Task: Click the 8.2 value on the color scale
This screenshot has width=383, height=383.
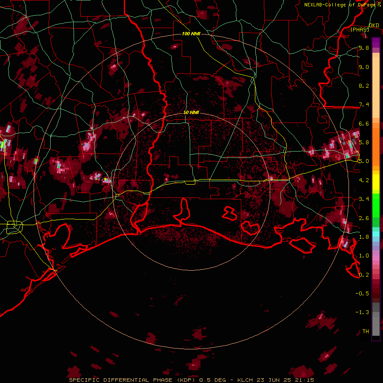Action: coord(364,86)
